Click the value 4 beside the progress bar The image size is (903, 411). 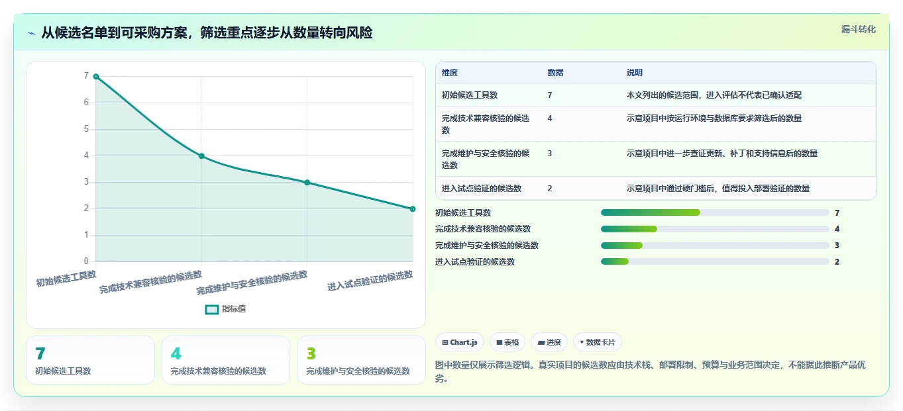(837, 229)
